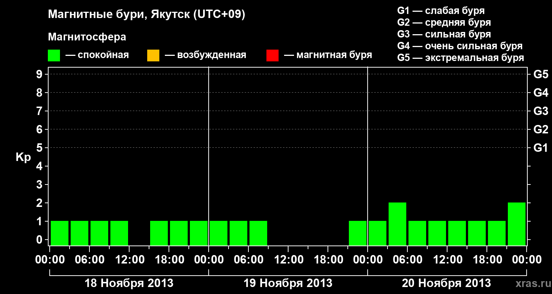The width and height of the screenshot is (552, 294).
Task: Click the 09:00–12:00 bar on 18 Ноября
Action: [x=119, y=233]
